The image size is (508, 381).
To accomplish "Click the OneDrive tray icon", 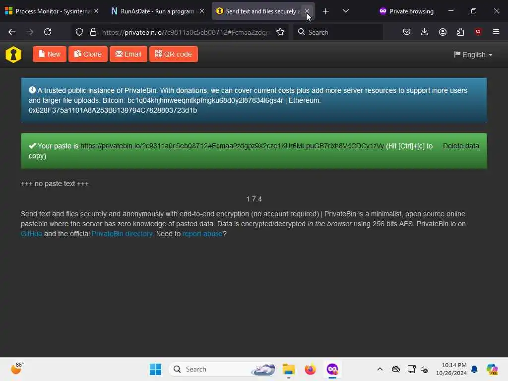I will (396, 369).
